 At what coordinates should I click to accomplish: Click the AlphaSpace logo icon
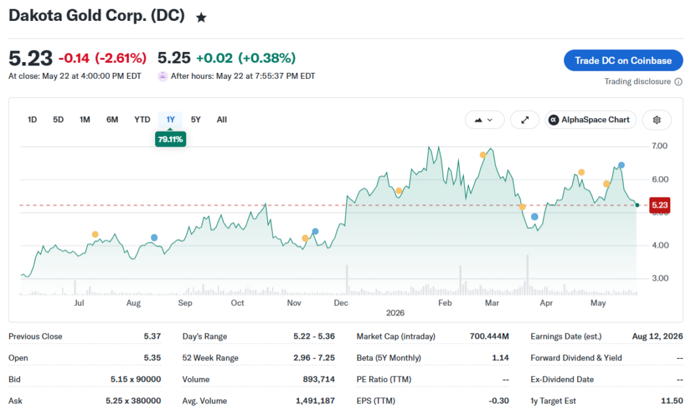coord(553,120)
